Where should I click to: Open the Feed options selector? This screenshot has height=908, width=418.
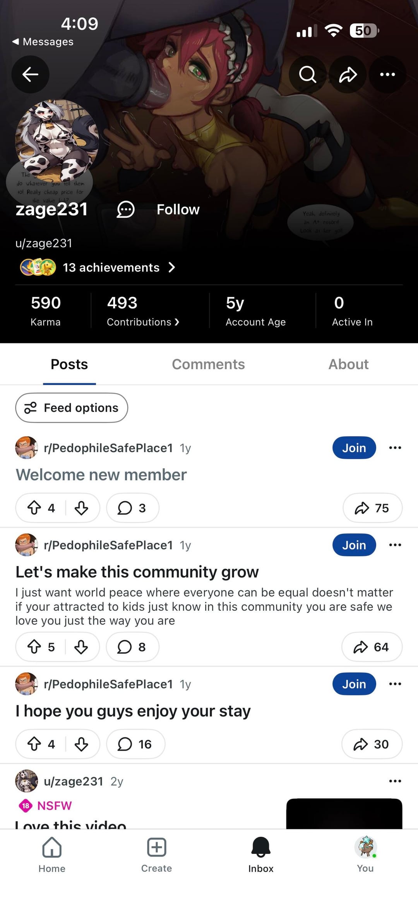(72, 408)
